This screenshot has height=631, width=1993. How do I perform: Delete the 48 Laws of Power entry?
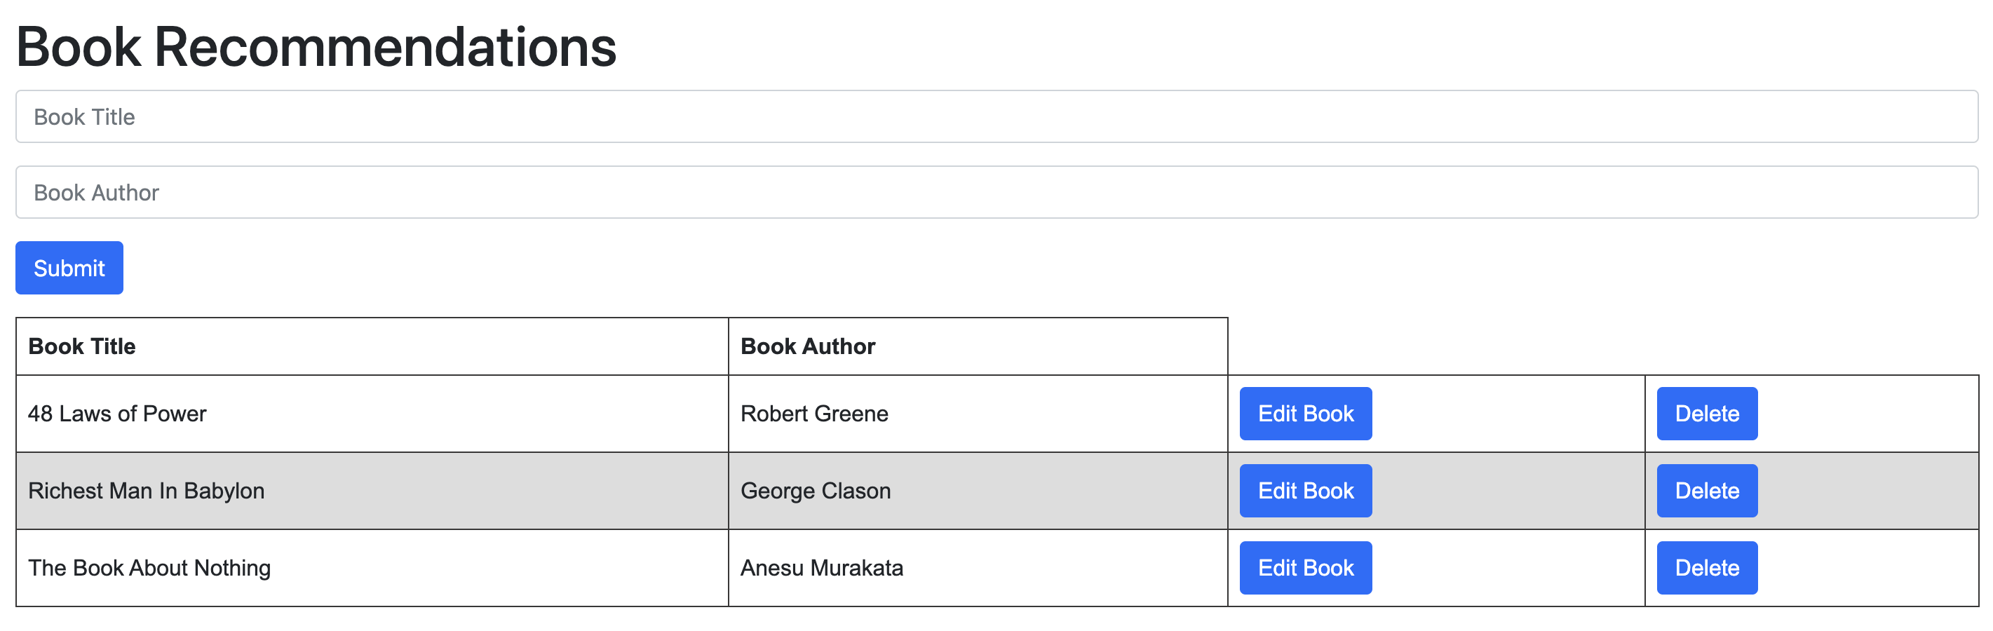click(x=1706, y=414)
